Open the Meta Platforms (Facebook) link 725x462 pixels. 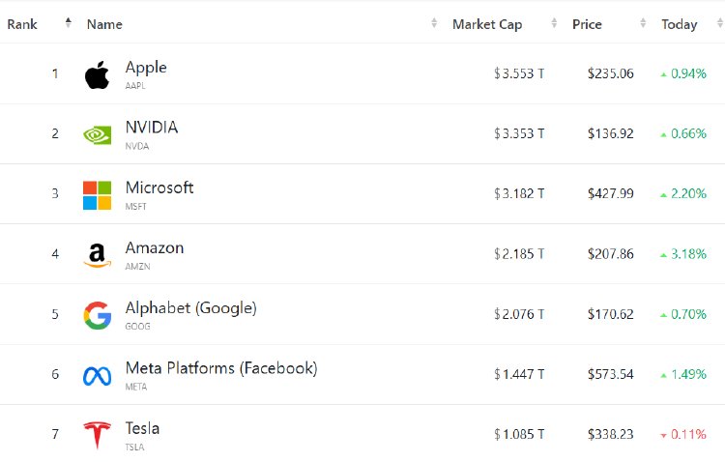(221, 368)
